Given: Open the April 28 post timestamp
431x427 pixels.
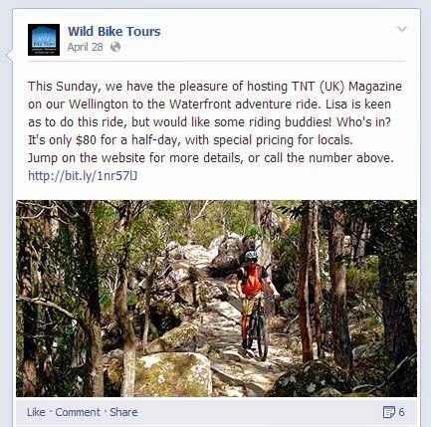Looking at the screenshot, I should (x=86, y=47).
